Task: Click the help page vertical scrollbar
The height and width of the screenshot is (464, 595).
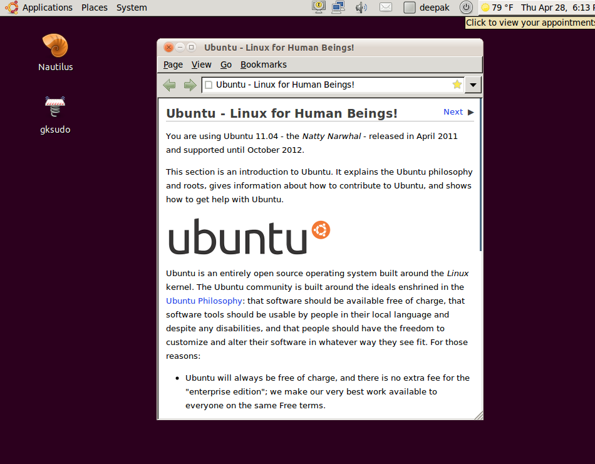Action: (480, 175)
